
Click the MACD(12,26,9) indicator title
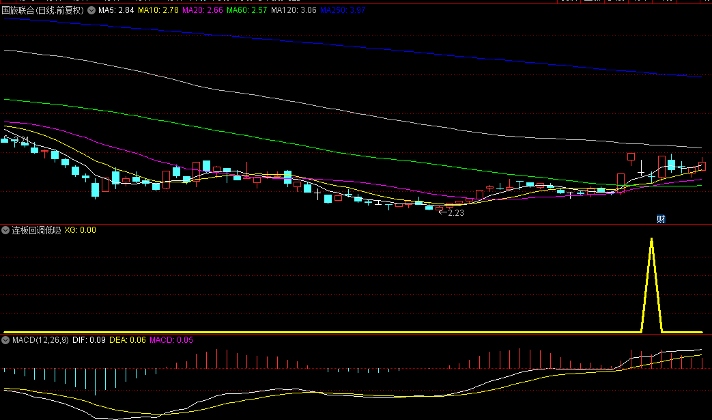(x=40, y=340)
